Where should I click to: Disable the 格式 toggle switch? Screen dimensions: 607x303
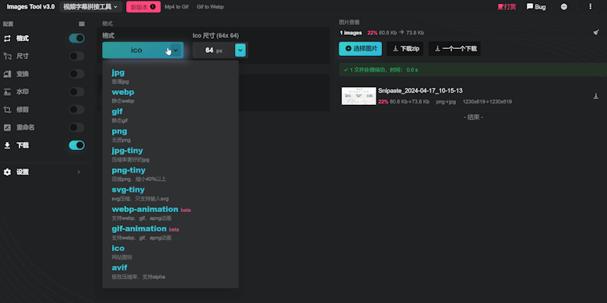(x=76, y=38)
